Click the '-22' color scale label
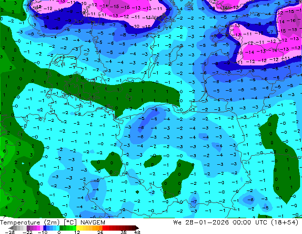The width and height of the screenshot is (302, 234). [x=28, y=232]
